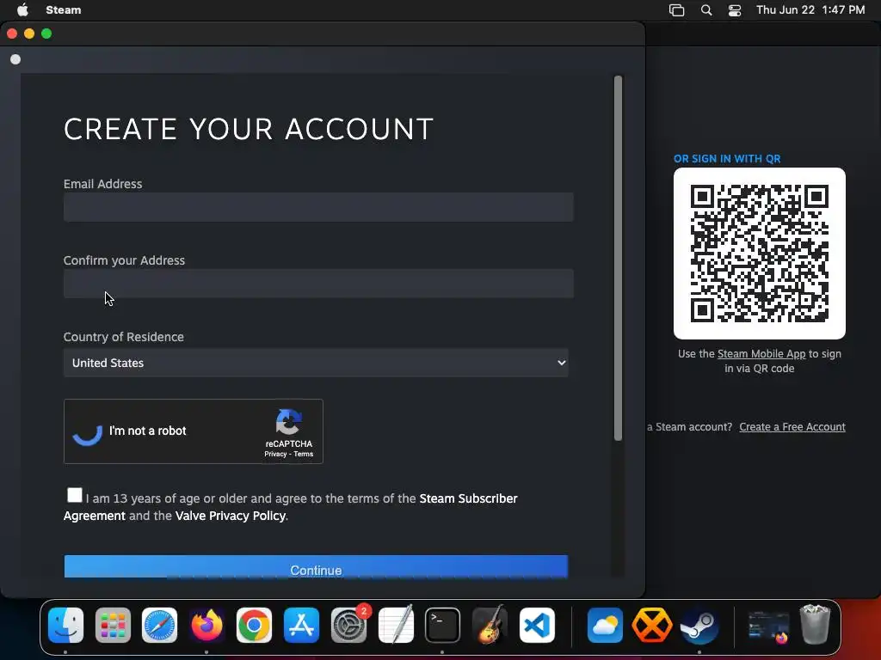Open the reCAPTCHA Privacy link
Screen dimensions: 881x660
pos(275,454)
